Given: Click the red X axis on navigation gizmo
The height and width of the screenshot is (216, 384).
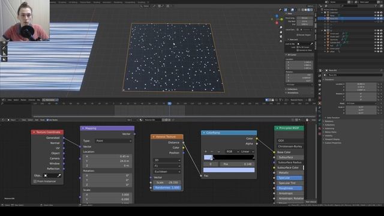Looking at the screenshot, I should click(x=277, y=23).
